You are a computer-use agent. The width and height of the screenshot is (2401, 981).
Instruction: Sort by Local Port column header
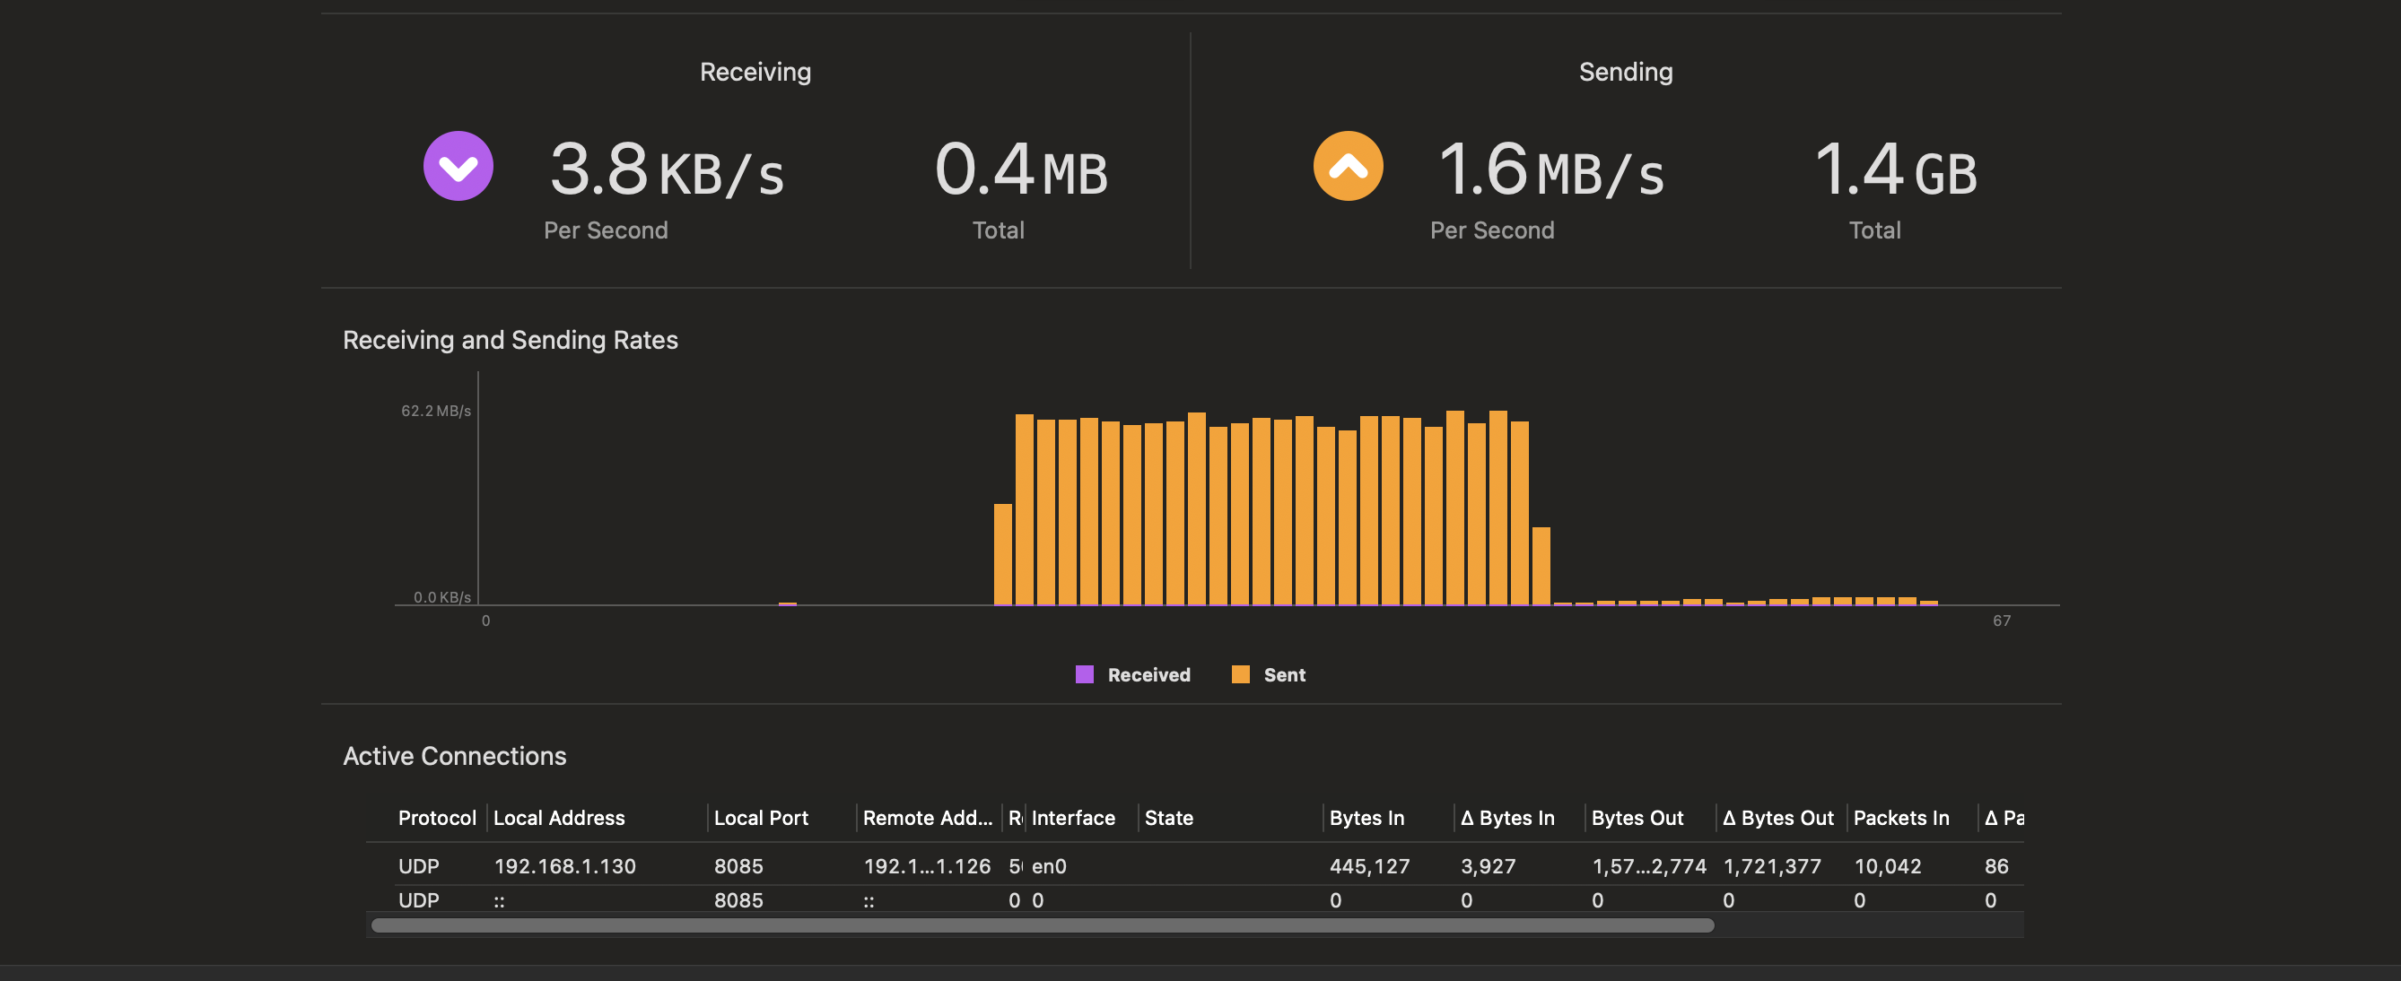[761, 818]
